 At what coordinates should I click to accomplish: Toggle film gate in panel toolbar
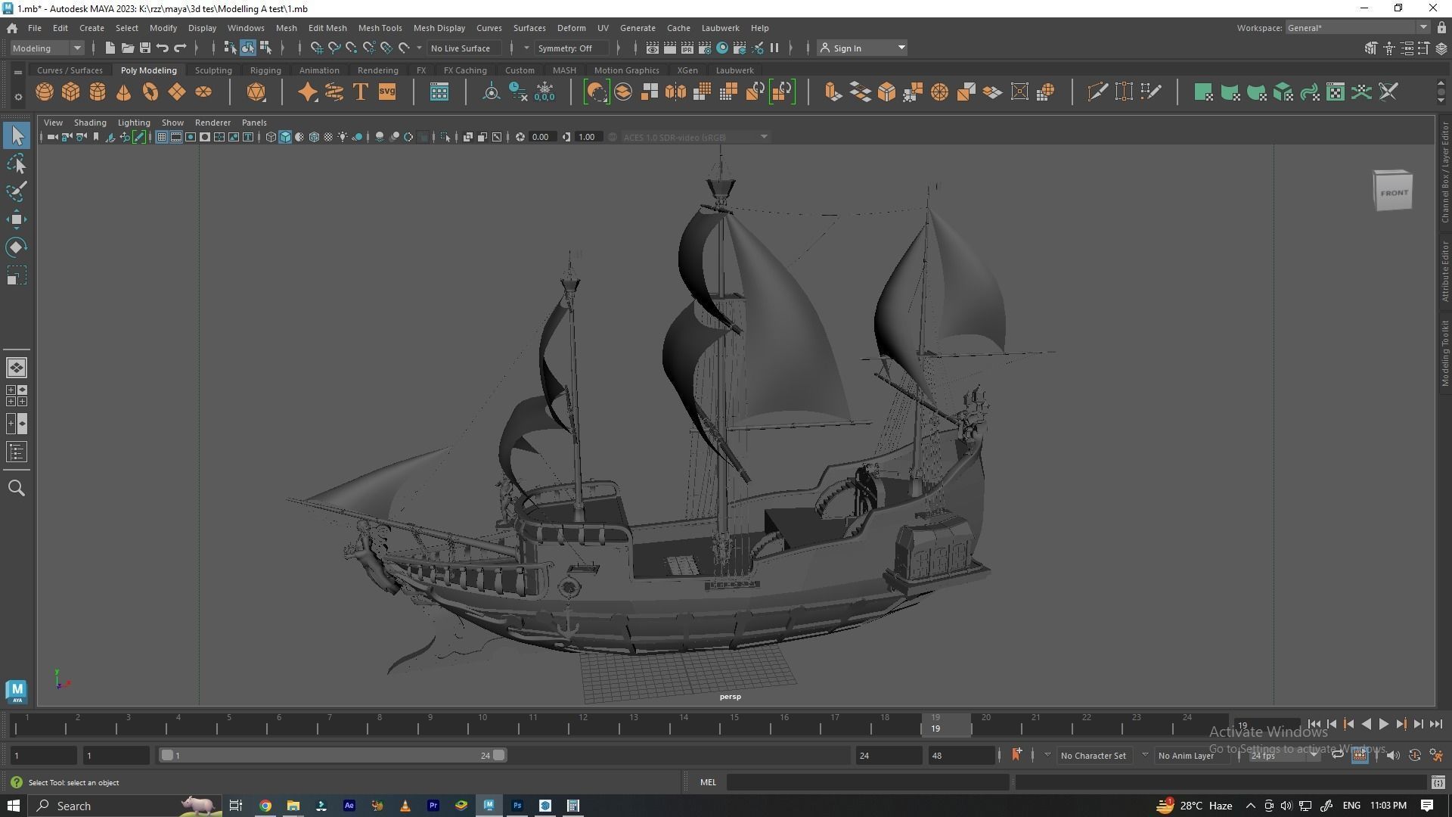point(175,137)
